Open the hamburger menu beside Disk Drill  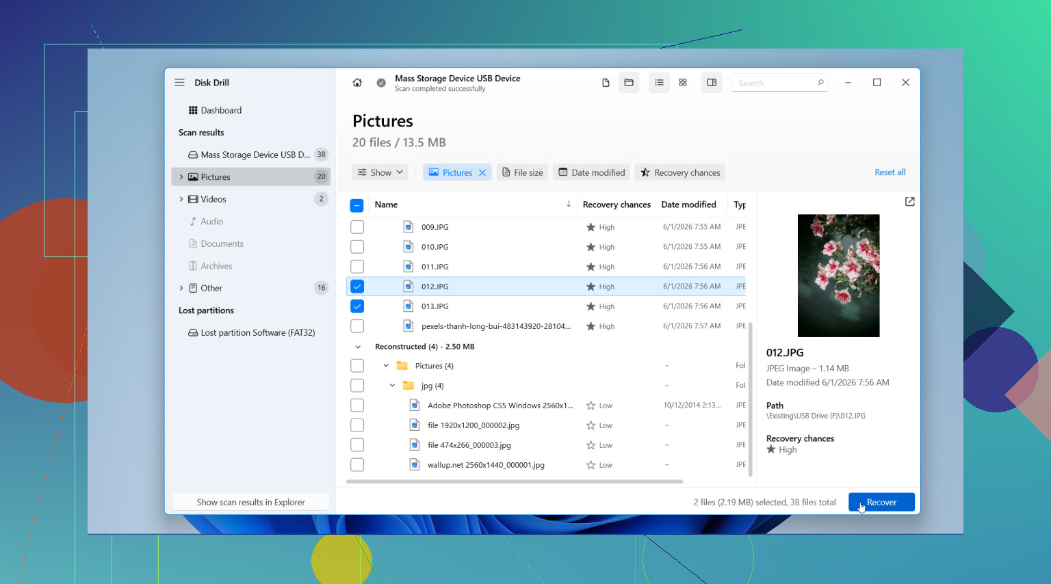tap(179, 83)
